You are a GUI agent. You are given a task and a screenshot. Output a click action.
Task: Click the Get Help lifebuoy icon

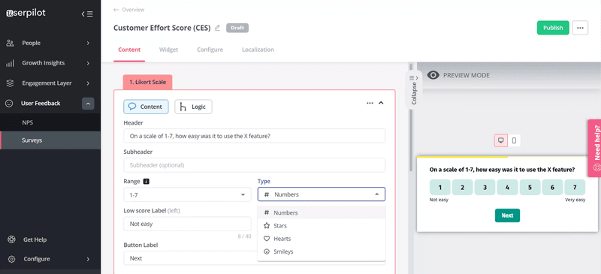(11, 239)
